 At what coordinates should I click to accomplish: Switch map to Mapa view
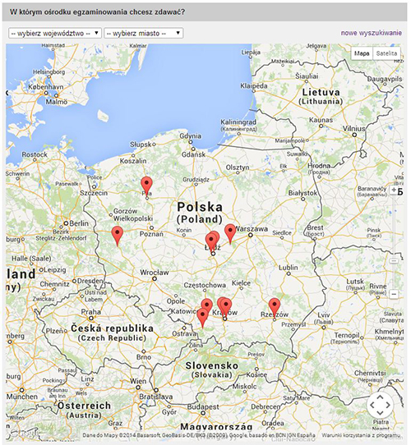(x=362, y=53)
